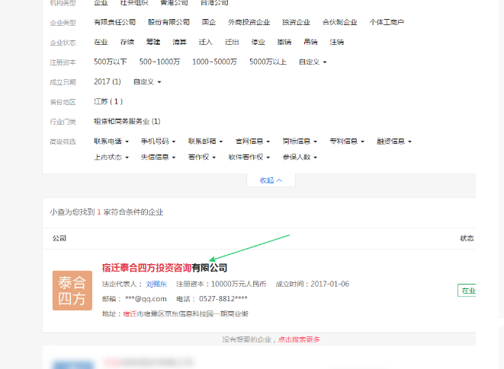Click 注册资本：10000万元人民币 text
504x369 pixels.
[221, 284]
